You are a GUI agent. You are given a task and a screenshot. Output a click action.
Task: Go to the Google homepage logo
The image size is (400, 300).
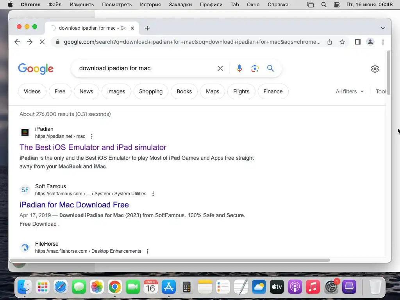(x=36, y=68)
